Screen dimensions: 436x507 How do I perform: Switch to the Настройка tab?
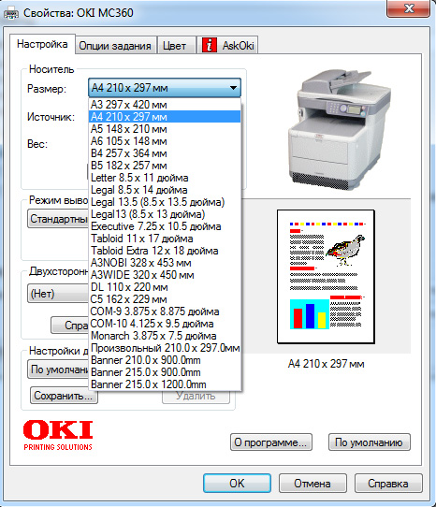42,44
